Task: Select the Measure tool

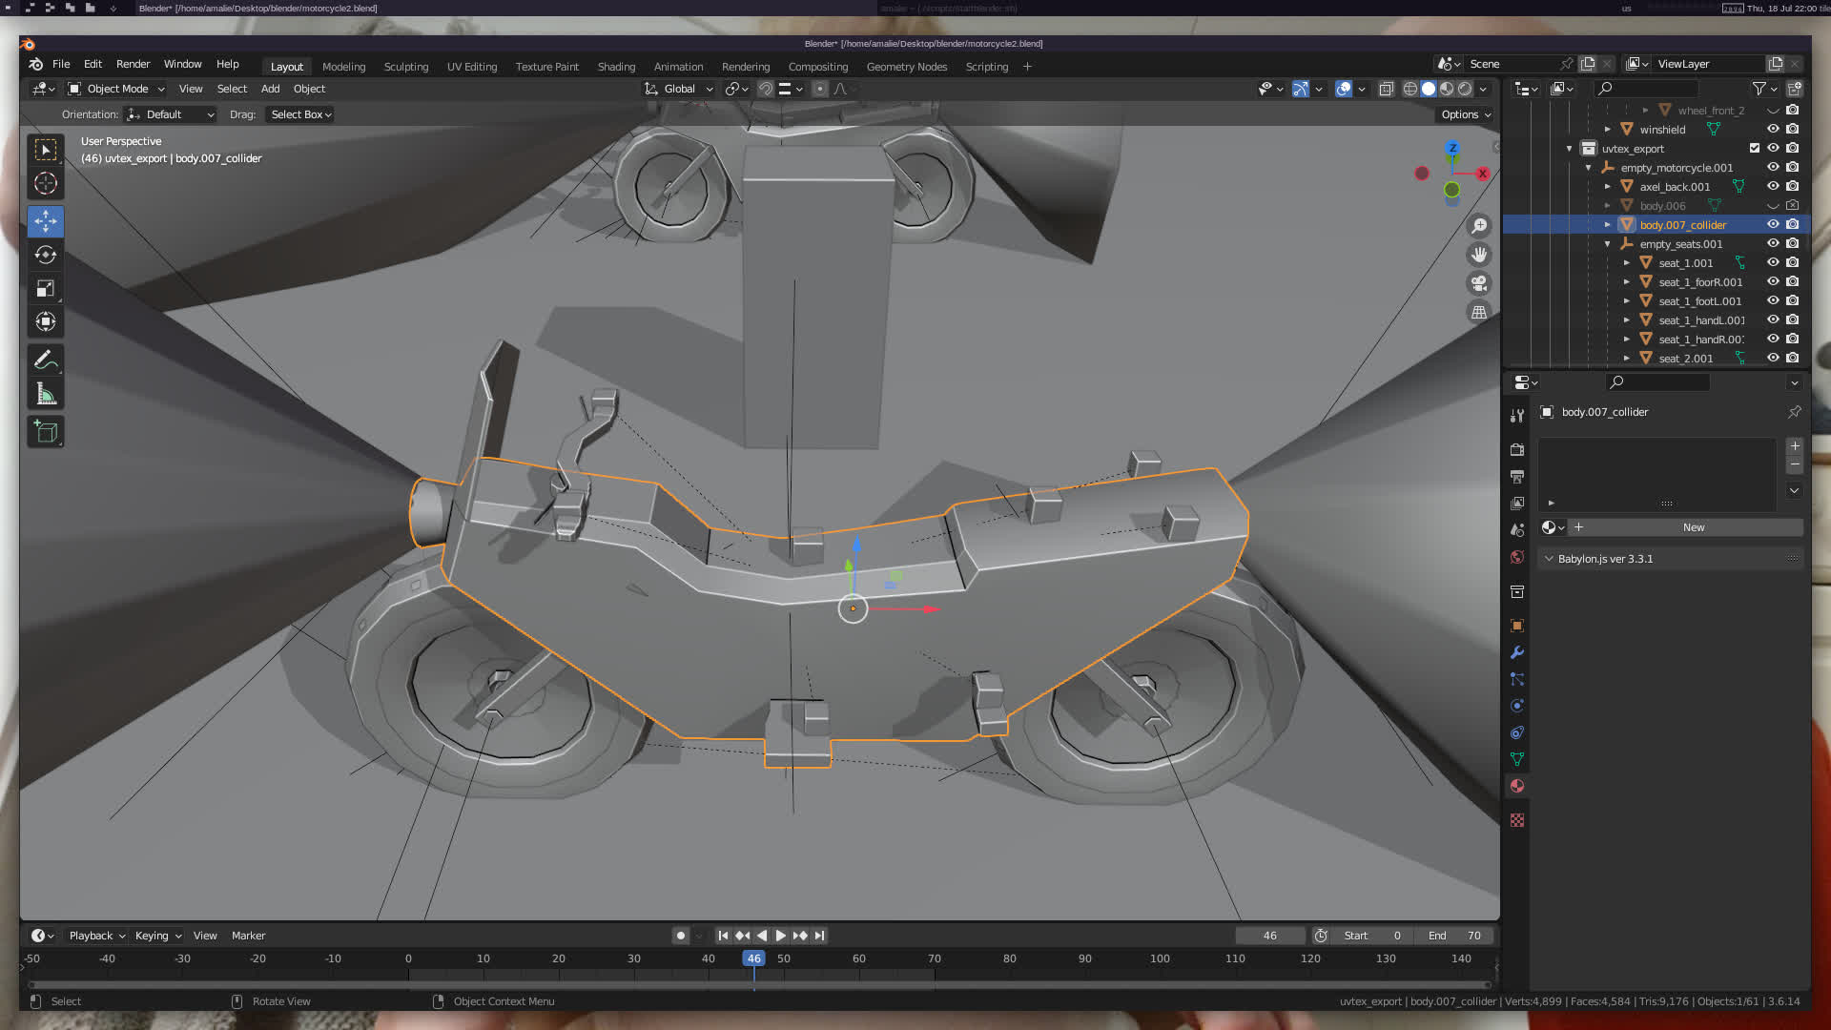Action: pyautogui.click(x=45, y=394)
